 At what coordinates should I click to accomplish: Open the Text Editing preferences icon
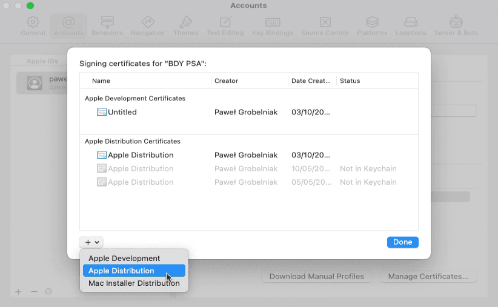[225, 22]
